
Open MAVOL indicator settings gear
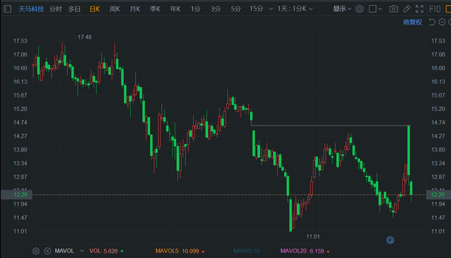coord(36,250)
